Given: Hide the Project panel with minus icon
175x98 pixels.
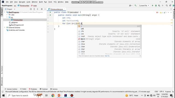Looking at the screenshot, I should 45,9.
